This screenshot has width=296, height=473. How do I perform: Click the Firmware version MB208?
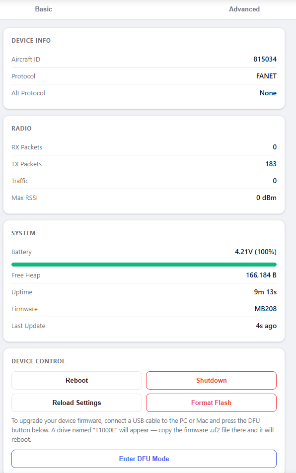point(266,309)
